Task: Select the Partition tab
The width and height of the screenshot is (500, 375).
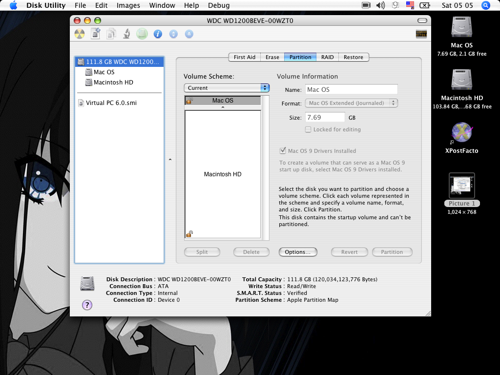Action: [x=300, y=57]
